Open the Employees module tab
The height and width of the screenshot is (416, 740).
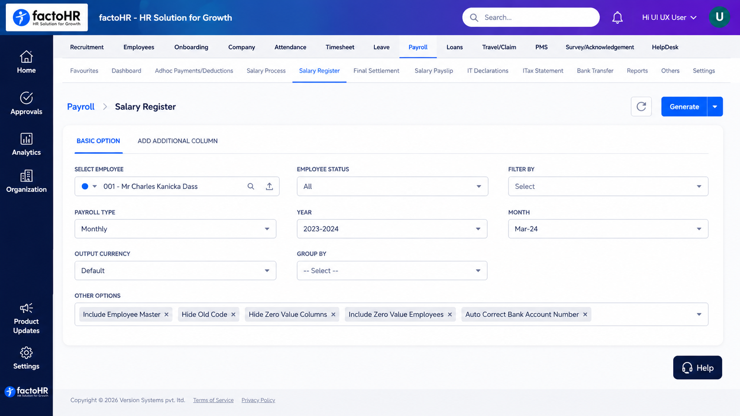click(139, 47)
